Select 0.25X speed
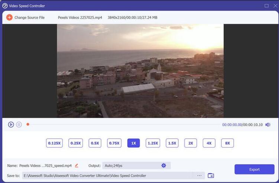 click(x=76, y=143)
